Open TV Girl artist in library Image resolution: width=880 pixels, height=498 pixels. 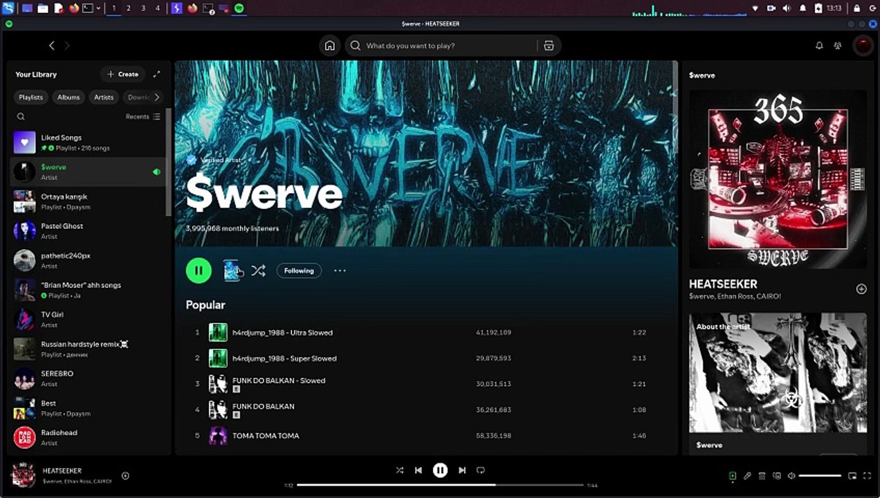tap(88, 320)
